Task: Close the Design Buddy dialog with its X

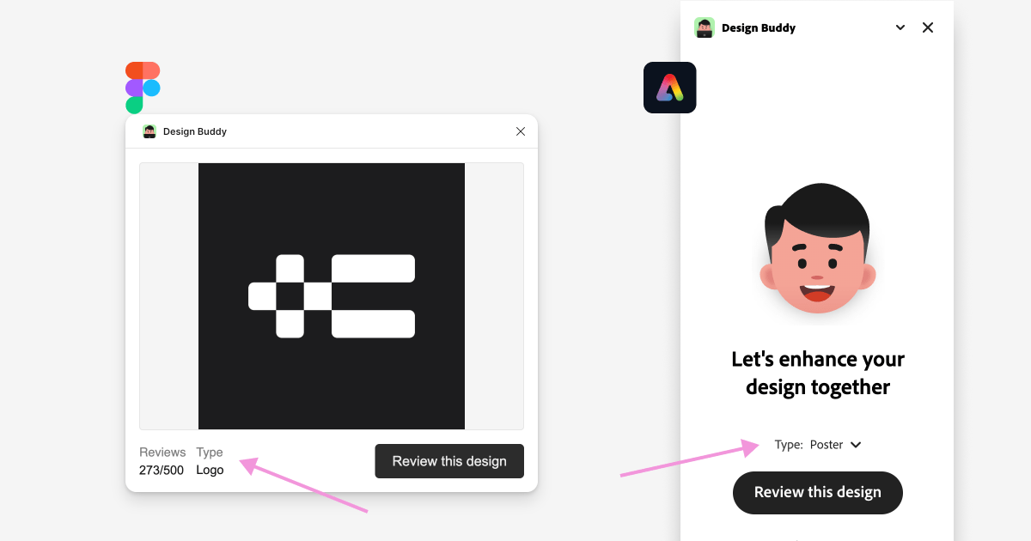Action: coord(521,131)
